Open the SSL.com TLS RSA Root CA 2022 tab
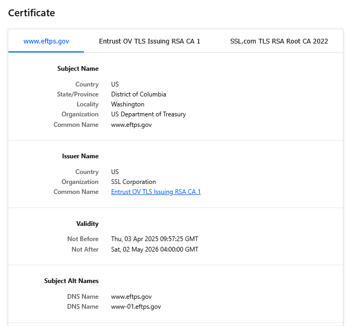Viewport: 346px width, 326px height. click(279, 41)
